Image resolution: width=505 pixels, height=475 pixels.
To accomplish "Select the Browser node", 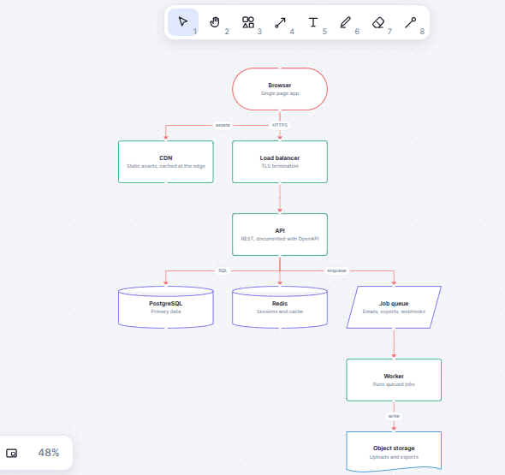I will pyautogui.click(x=280, y=89).
